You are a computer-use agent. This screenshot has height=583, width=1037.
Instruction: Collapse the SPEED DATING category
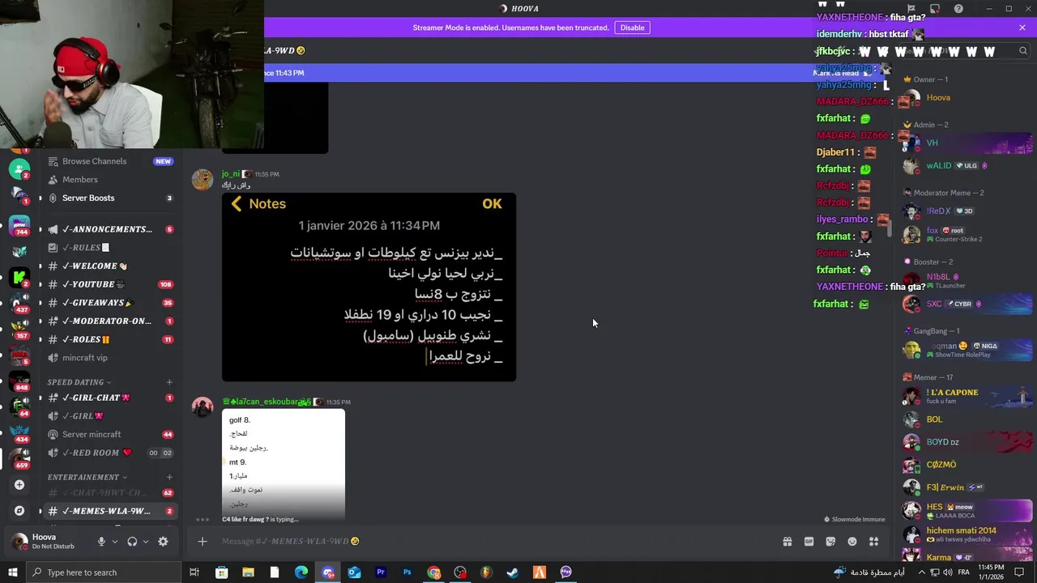click(x=79, y=382)
